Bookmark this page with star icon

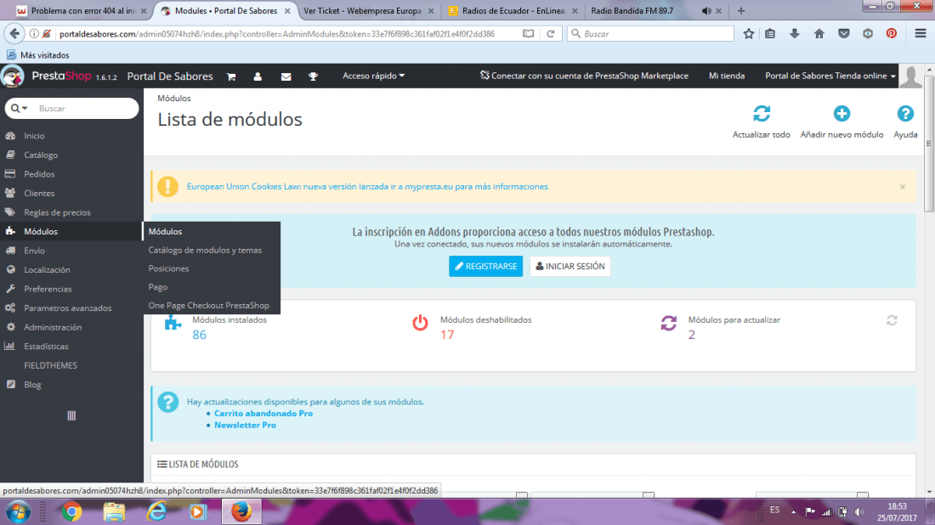click(x=748, y=34)
